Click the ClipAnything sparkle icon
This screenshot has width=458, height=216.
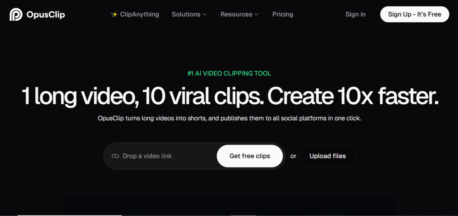tap(114, 14)
